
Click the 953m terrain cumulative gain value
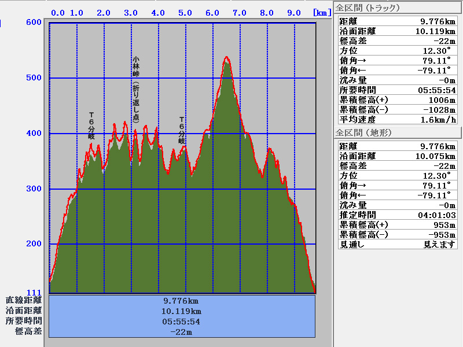click(x=444, y=225)
